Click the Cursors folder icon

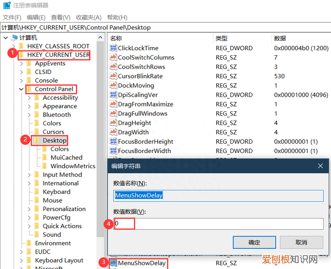[37, 132]
